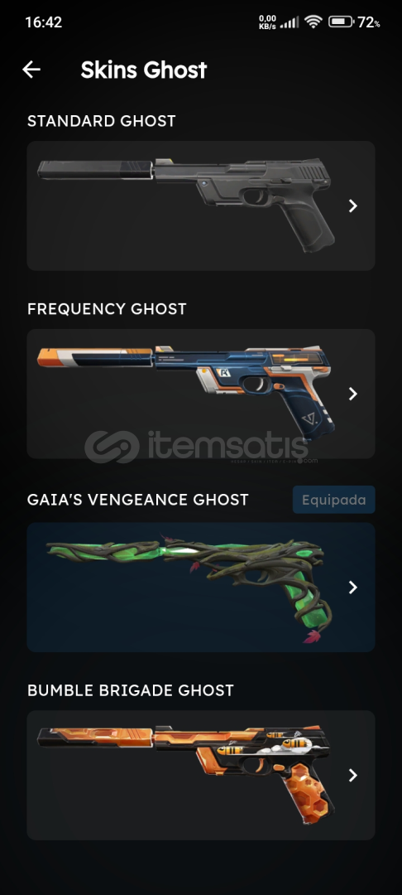Image resolution: width=402 pixels, height=895 pixels.
Task: Tap the back arrow icon
Action: [x=31, y=70]
